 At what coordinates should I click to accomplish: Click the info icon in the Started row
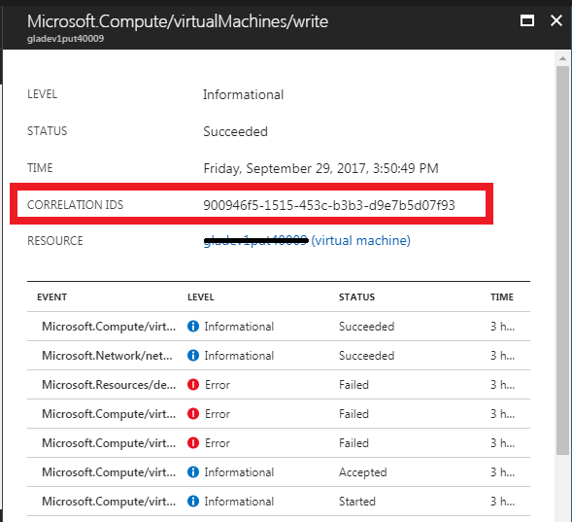[193, 502]
